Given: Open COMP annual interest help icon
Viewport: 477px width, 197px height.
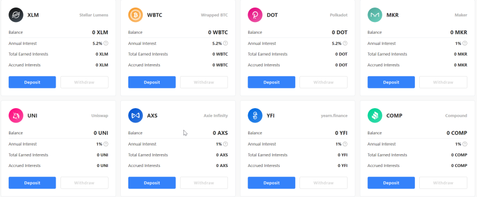Looking at the screenshot, I should tap(465, 144).
